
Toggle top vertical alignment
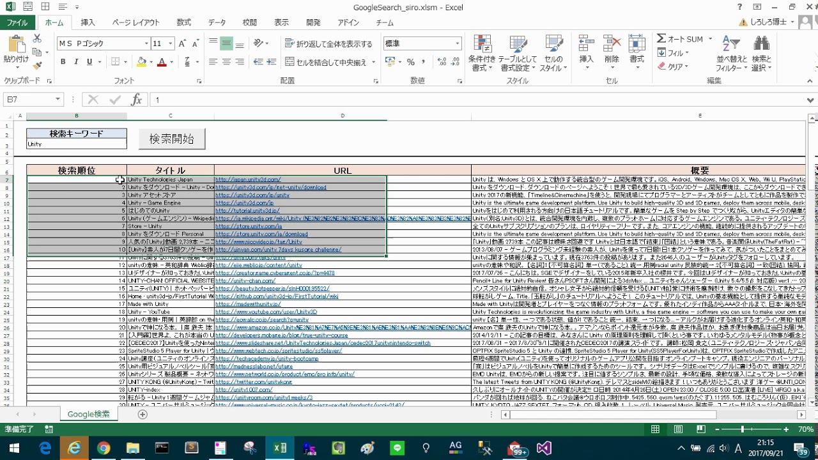point(213,43)
